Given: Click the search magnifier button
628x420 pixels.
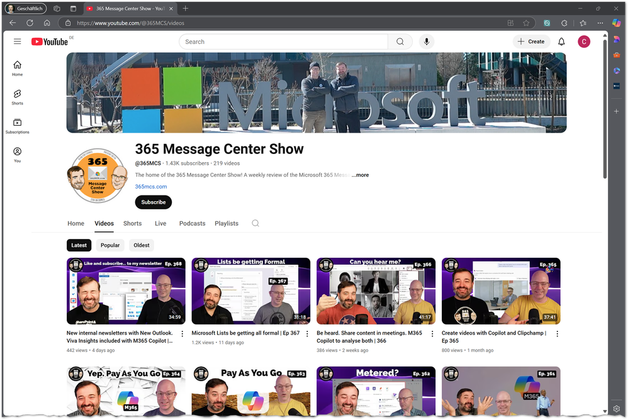Looking at the screenshot, I should [x=400, y=41].
